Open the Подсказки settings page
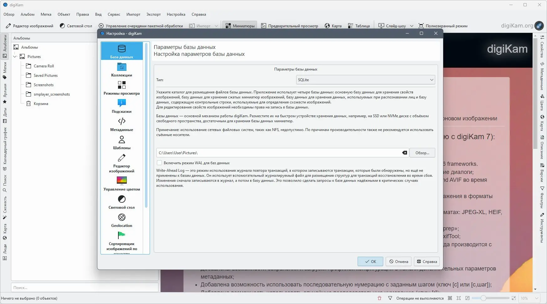This screenshot has width=547, height=304. (x=122, y=106)
